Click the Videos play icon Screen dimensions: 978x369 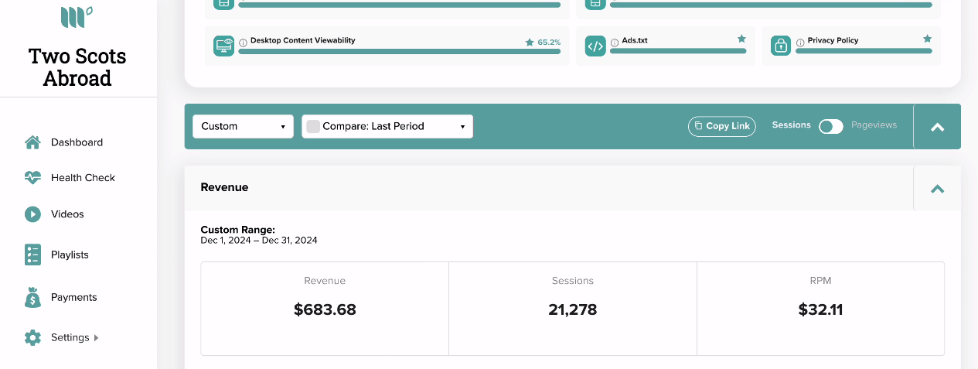tap(32, 214)
